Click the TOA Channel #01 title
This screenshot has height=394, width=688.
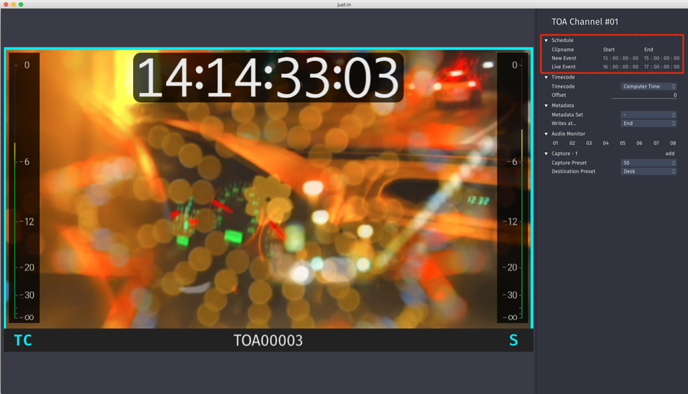585,22
